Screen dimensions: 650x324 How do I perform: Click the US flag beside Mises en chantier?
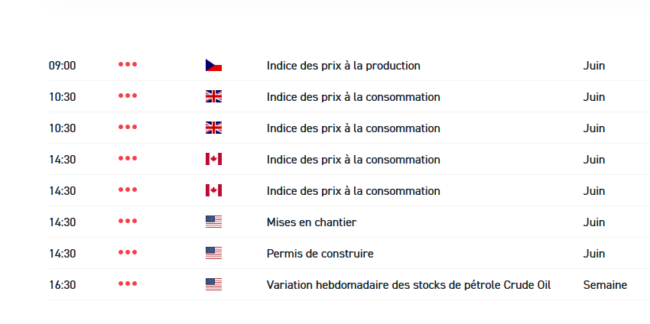pyautogui.click(x=213, y=222)
